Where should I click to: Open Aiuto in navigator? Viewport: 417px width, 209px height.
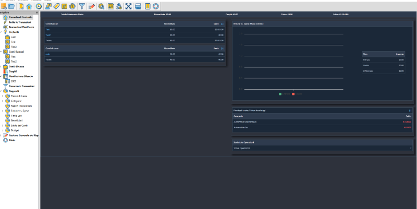12,140
